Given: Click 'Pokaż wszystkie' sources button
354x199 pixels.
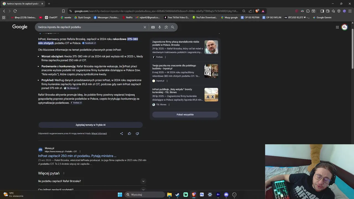Looking at the screenshot, I should coord(185,114).
